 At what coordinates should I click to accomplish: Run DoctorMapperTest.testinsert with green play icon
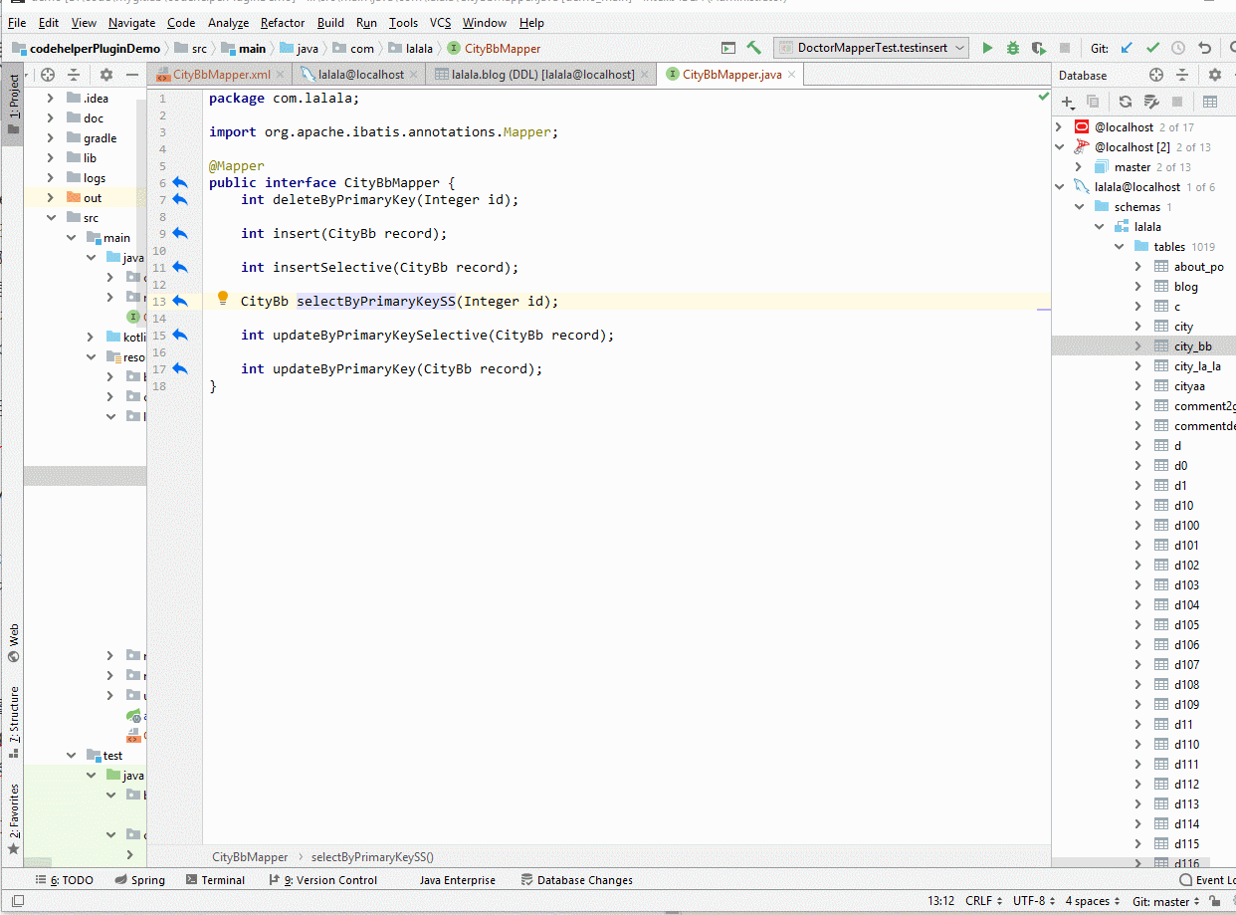pos(987,48)
